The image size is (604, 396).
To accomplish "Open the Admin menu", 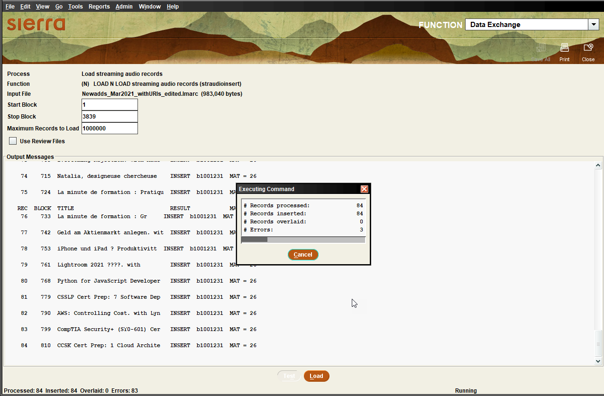I will tap(124, 7).
